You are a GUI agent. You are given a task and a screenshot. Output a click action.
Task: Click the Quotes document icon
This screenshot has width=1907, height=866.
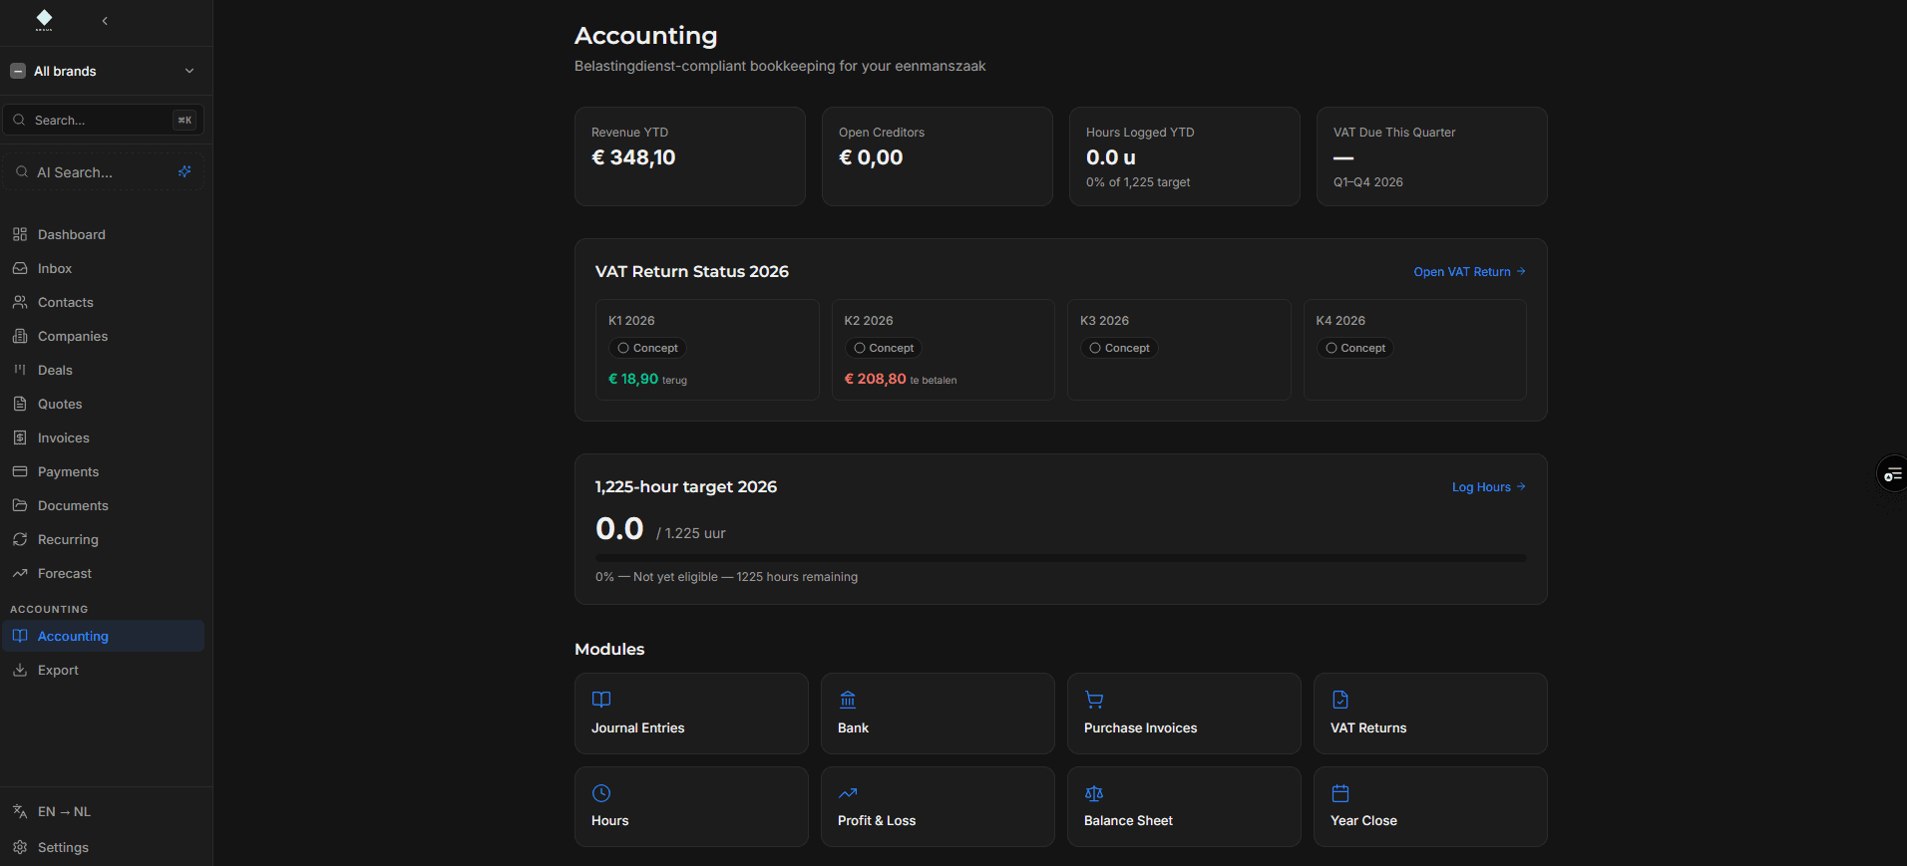(20, 404)
